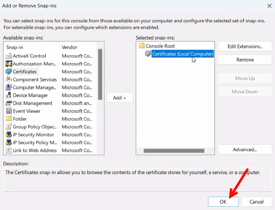Image resolution: width=275 pixels, height=210 pixels.
Task: Click the Certificates snap-in icon in available list
Action: point(9,72)
